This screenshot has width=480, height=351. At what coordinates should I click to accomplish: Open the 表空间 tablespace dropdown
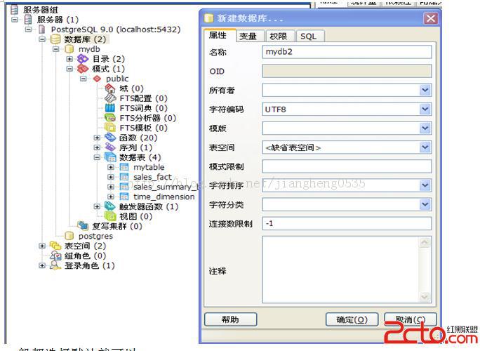pos(425,147)
